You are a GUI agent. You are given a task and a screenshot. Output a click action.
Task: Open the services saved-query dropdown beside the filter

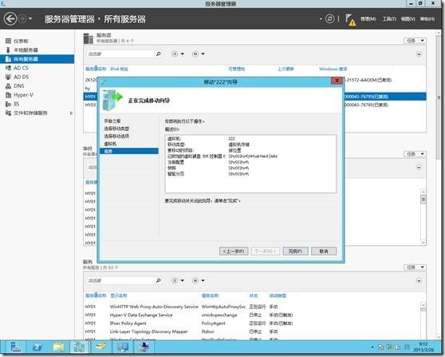tap(199, 280)
